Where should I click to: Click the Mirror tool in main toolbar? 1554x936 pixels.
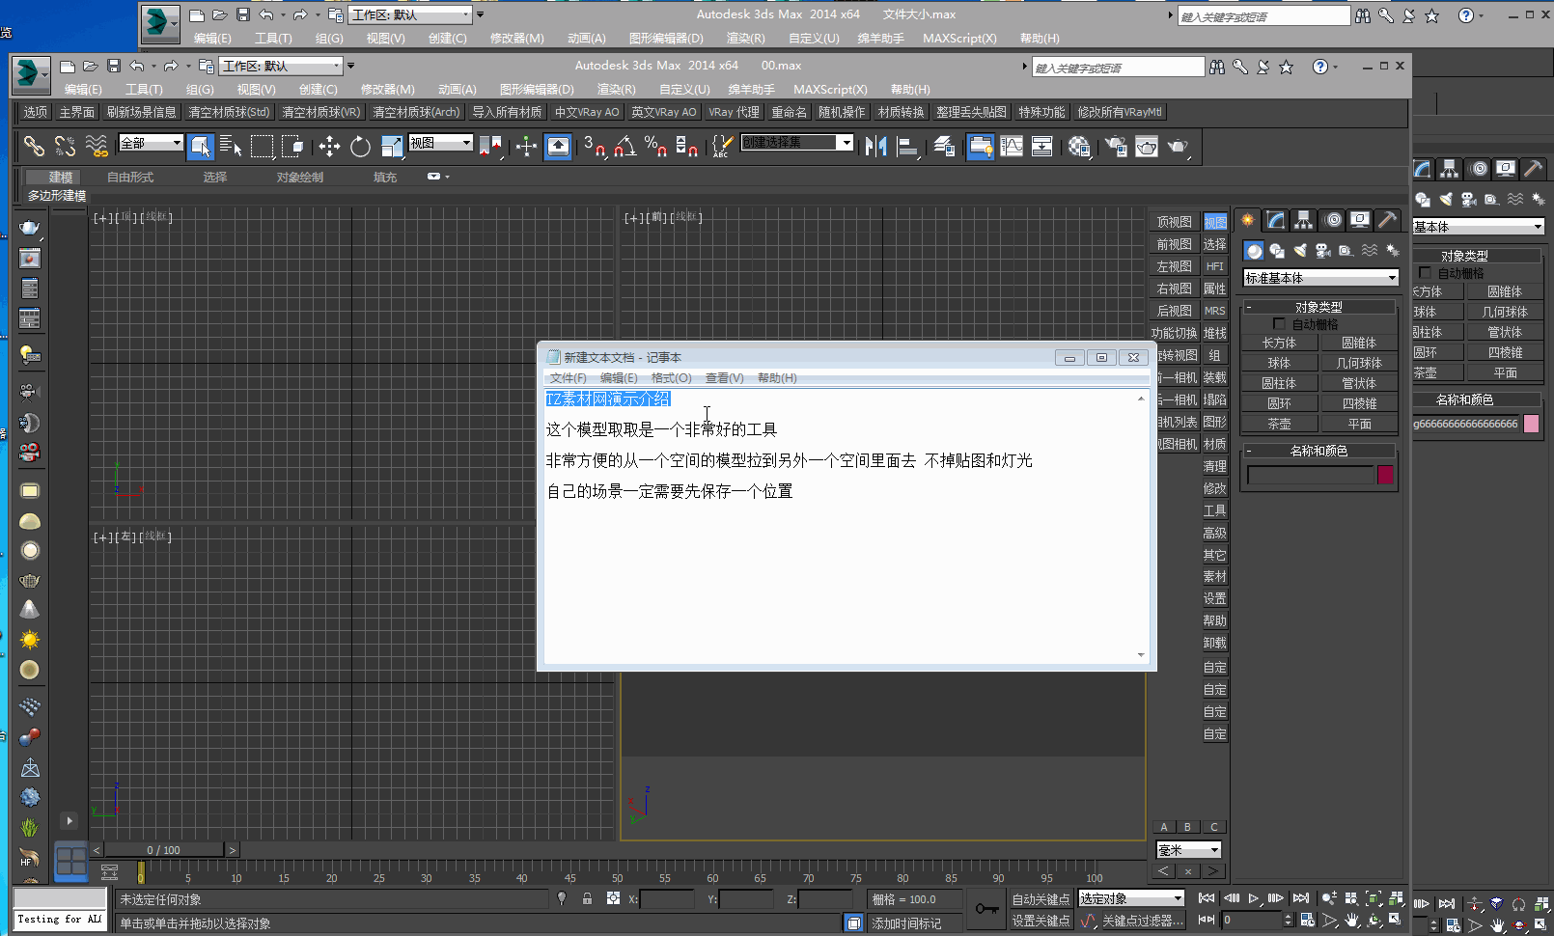tap(875, 147)
